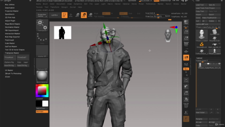Toggle the Dynamic draw size switch
Image resolution: width=225 pixels, height=127 pixels.
click(167, 16)
